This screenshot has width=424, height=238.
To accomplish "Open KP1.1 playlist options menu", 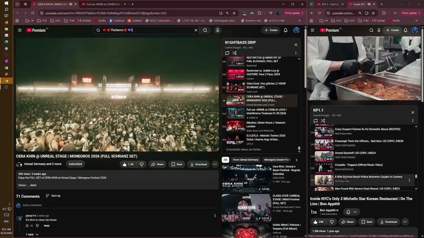I will [413, 121].
